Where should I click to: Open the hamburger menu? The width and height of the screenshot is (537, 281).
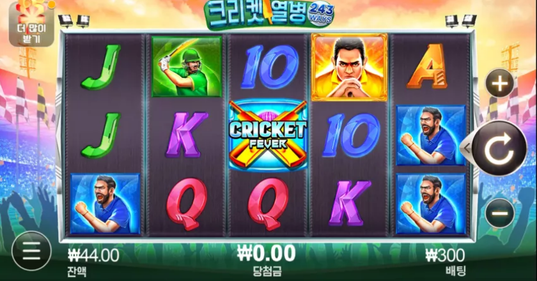(31, 252)
